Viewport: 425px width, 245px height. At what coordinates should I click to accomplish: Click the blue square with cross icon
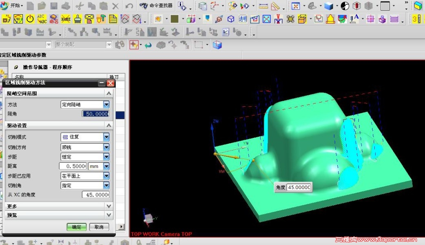267,19
